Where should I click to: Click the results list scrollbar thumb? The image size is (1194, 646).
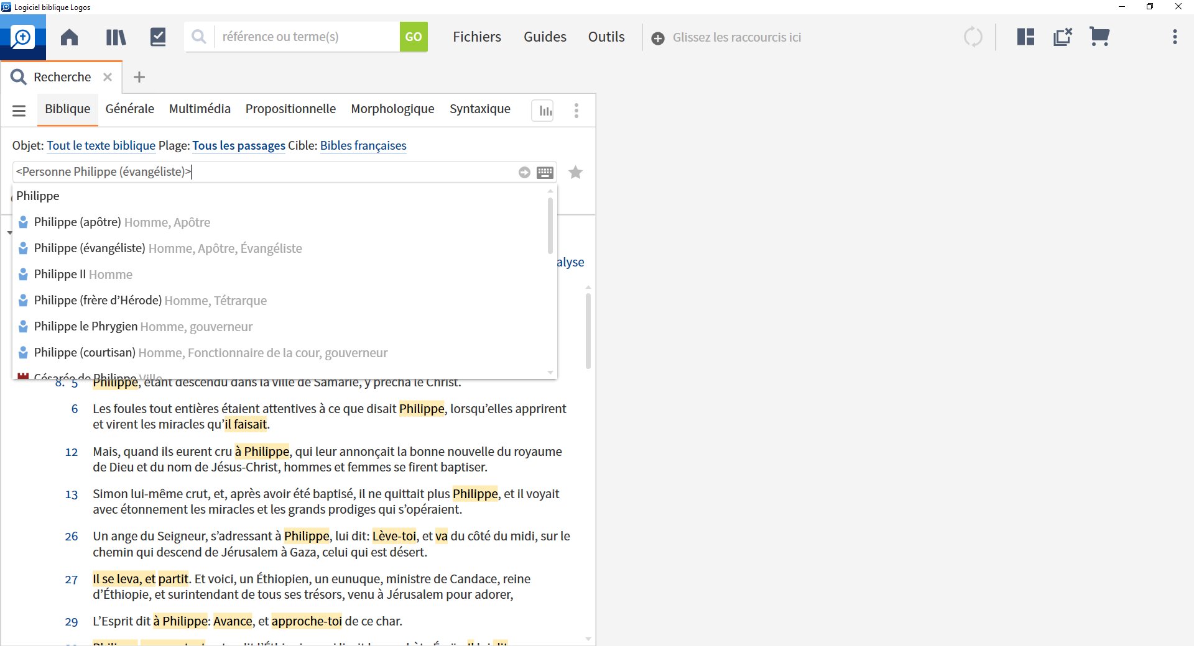(588, 331)
